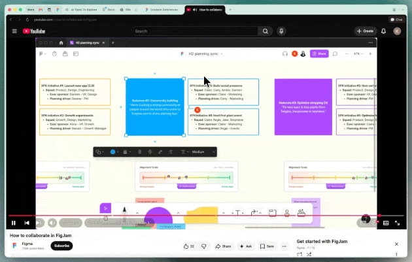Screen dimensions: 412x262
Task: Open the H2 planning sync title dropdown
Action: click(x=222, y=54)
